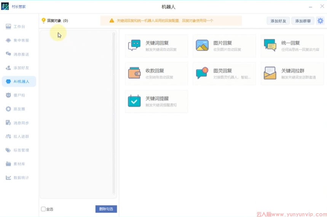This screenshot has height=217, width=327.
Task: Toggle the 全选 select-all checkbox
Action: point(43,209)
